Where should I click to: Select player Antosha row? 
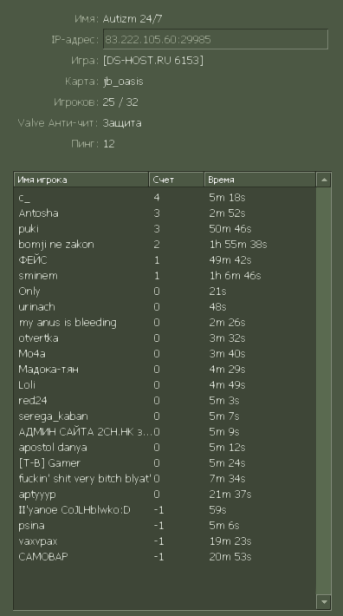click(x=165, y=213)
